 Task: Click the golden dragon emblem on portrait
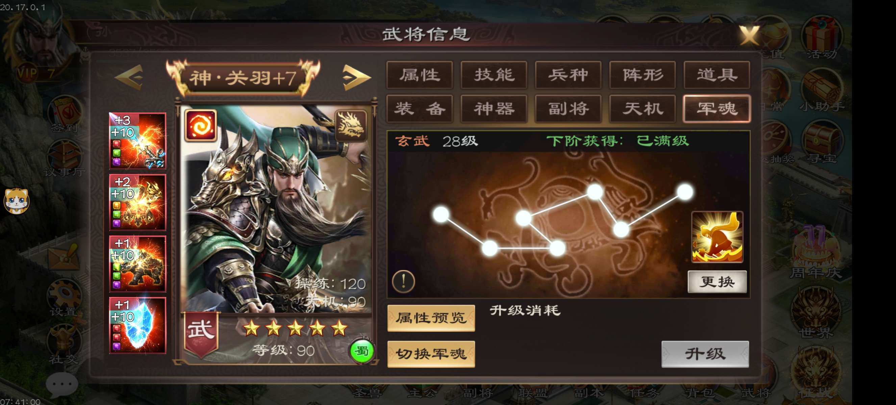(351, 126)
